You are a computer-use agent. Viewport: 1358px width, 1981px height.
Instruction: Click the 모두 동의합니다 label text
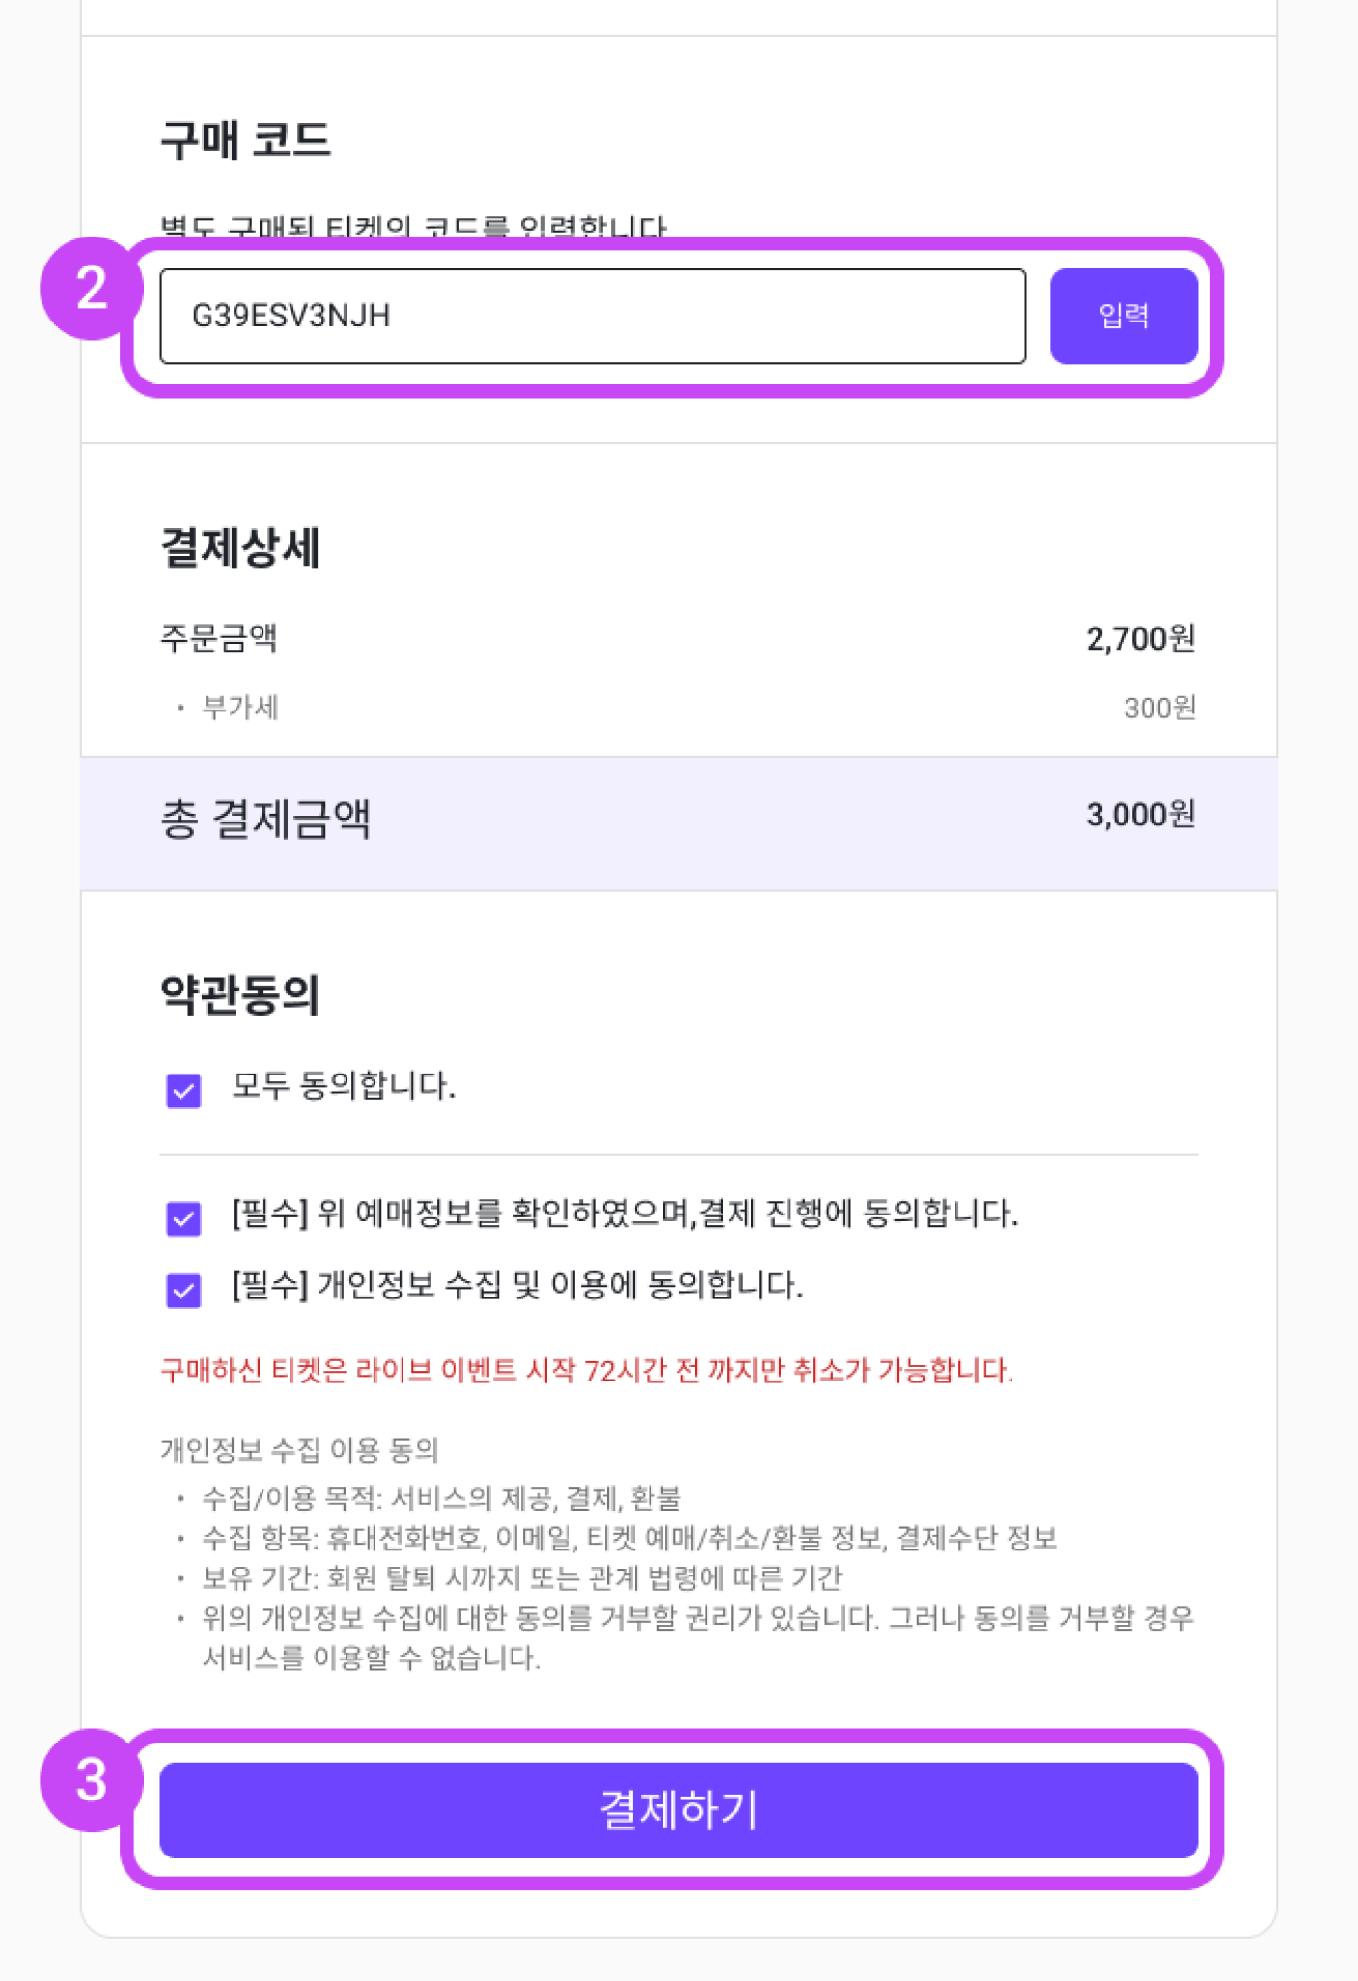click(344, 1085)
